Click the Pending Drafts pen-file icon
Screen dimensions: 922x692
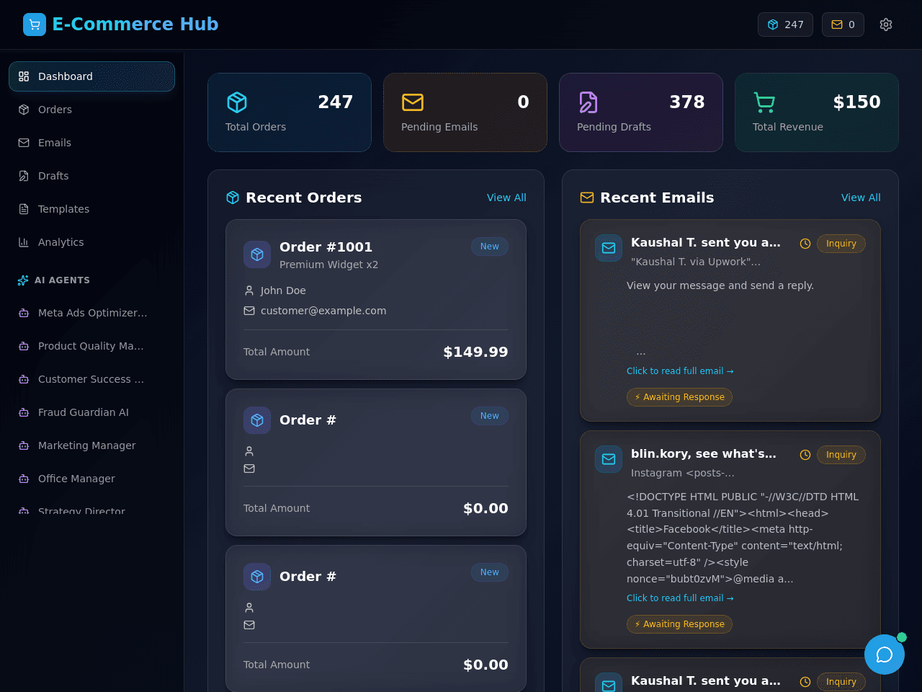[x=588, y=102]
